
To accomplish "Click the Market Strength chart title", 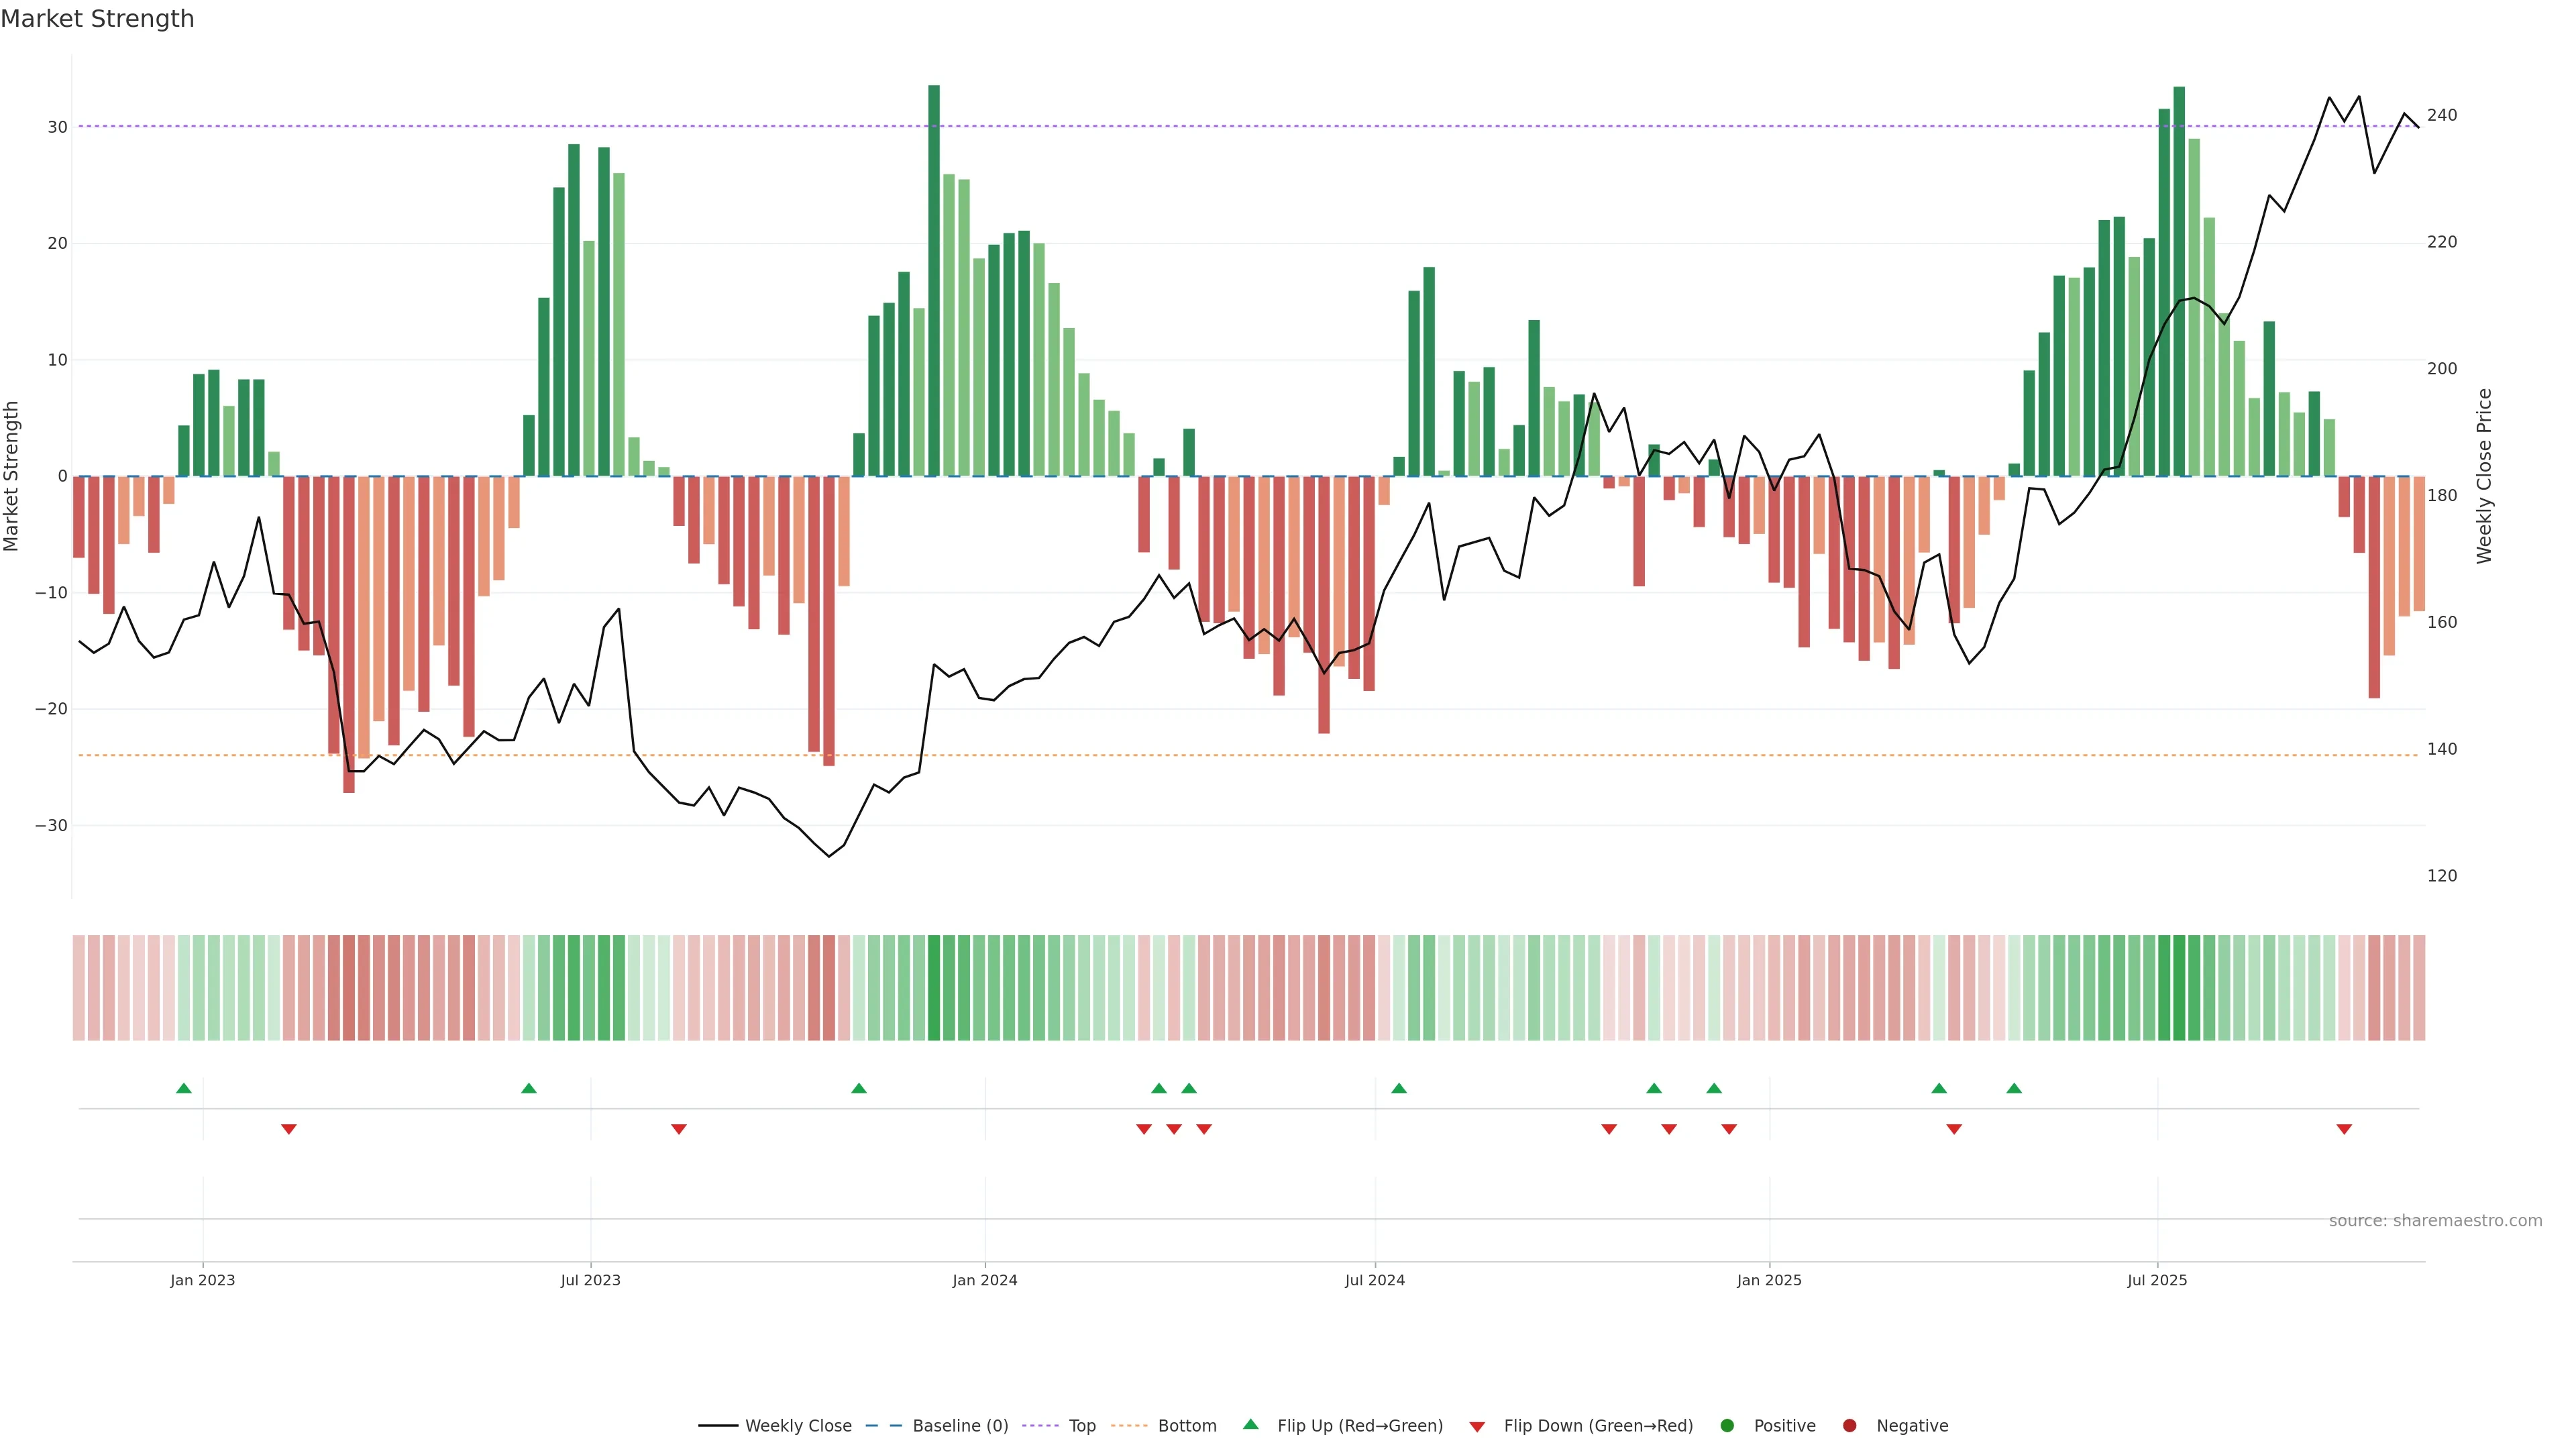I will 98,19.
